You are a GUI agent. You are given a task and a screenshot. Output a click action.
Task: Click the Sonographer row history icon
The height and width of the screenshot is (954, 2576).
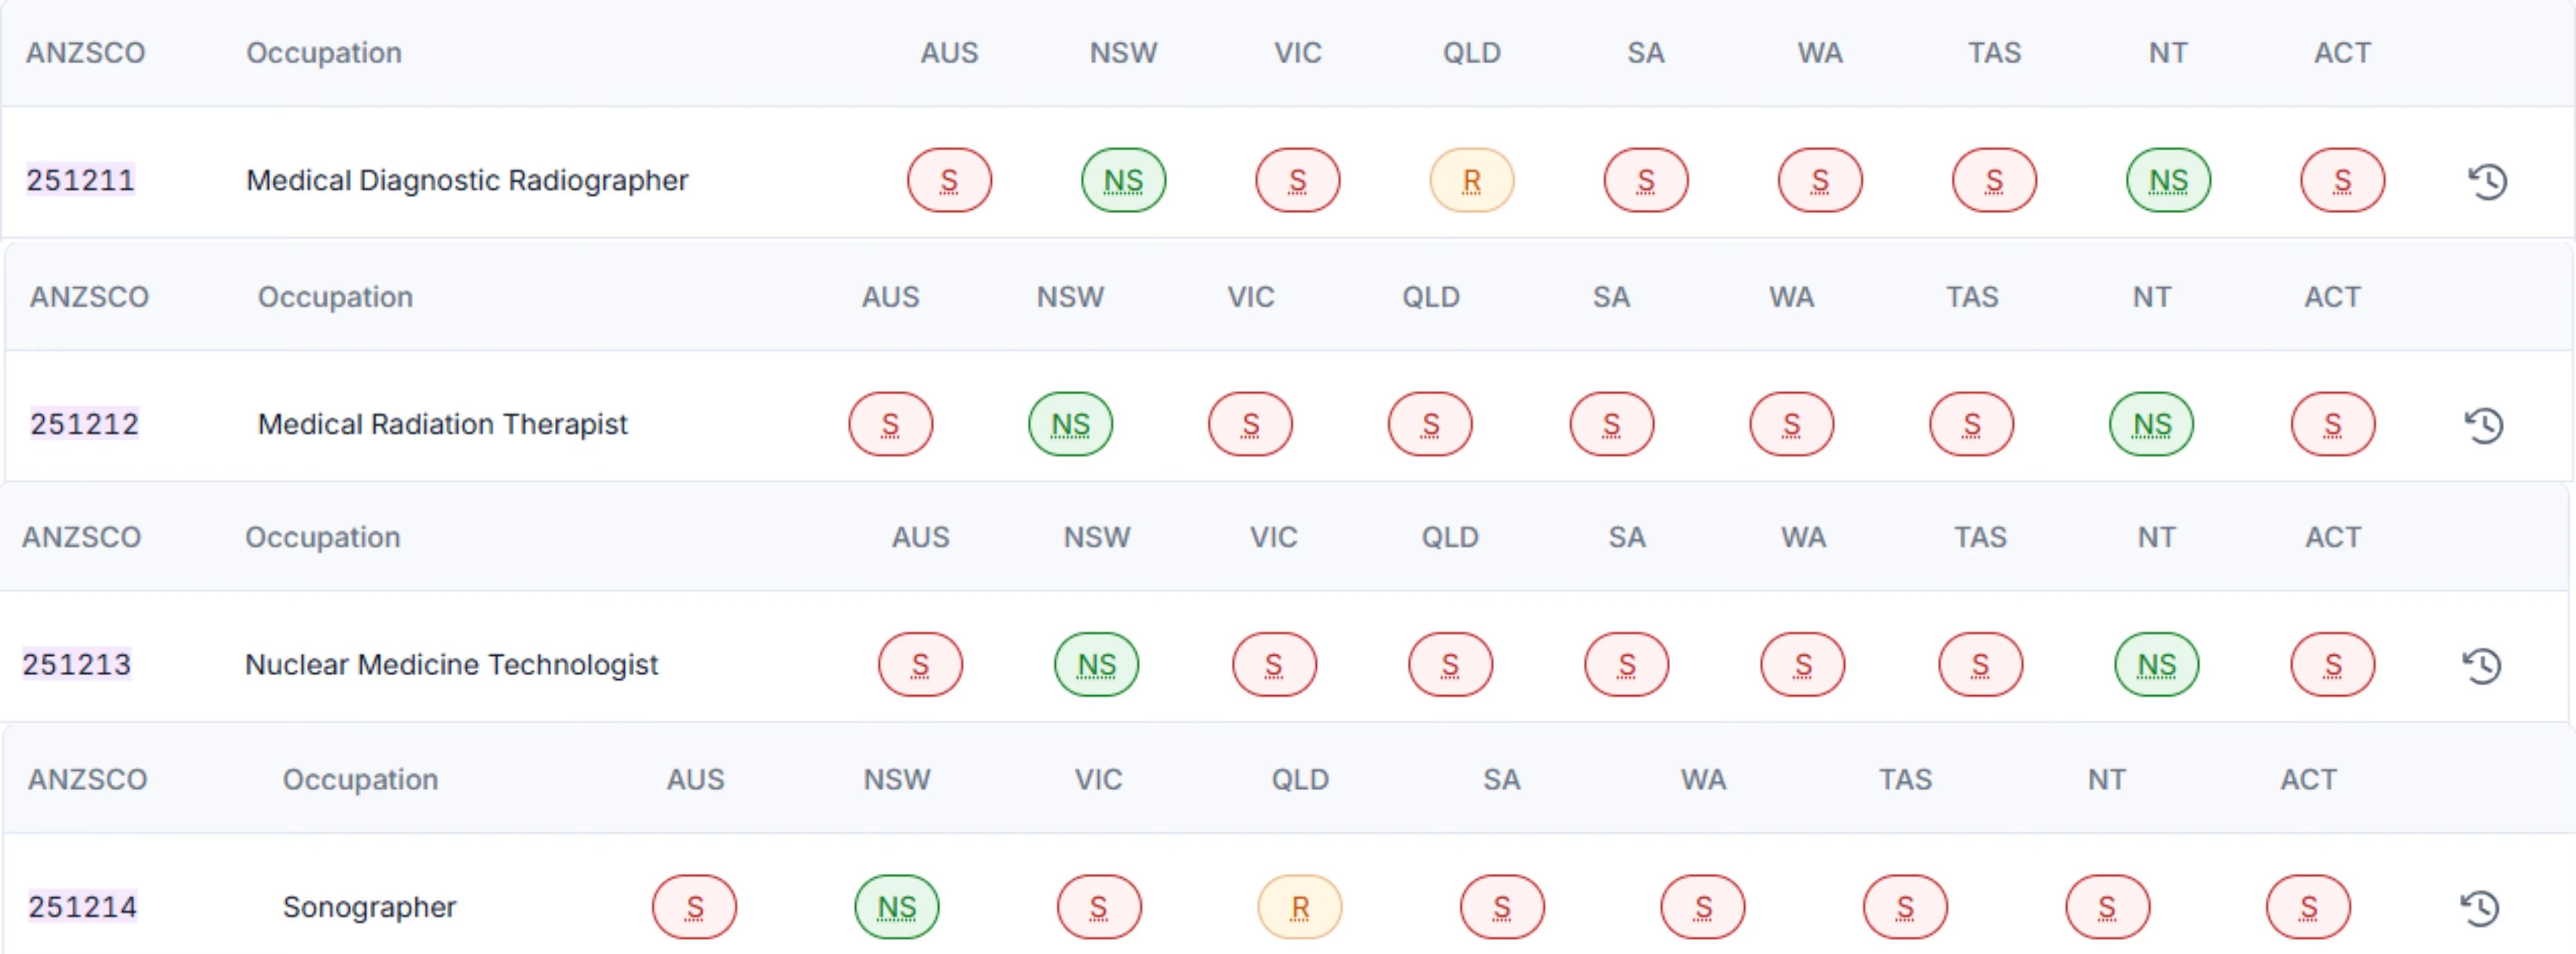2480,908
